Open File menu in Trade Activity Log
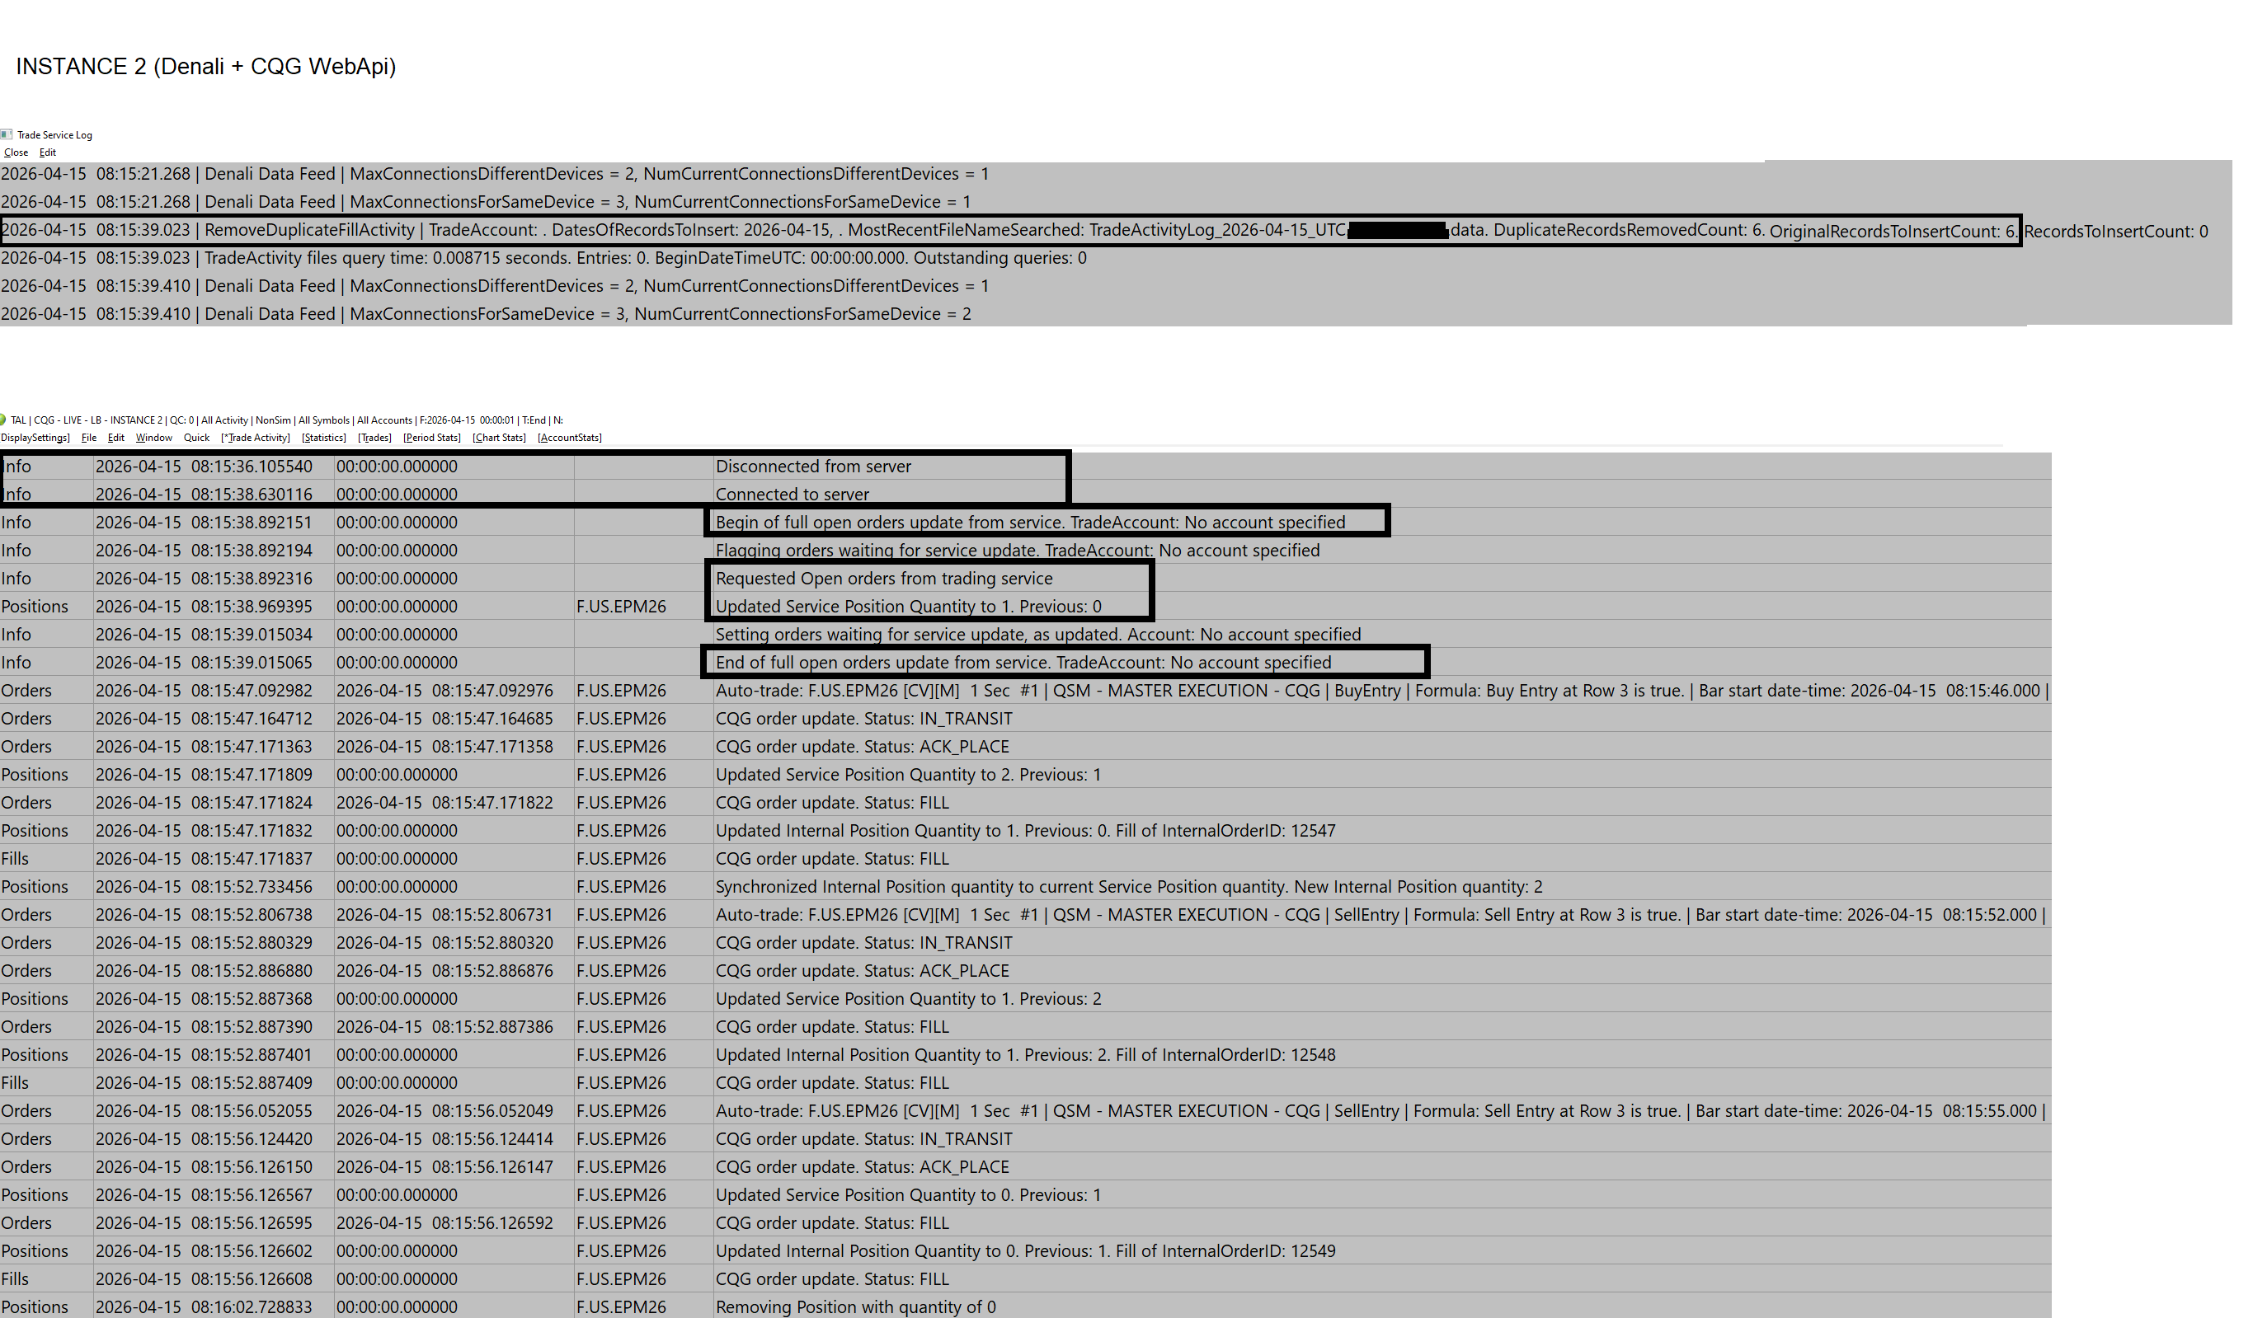The image size is (2253, 1332). click(89, 438)
